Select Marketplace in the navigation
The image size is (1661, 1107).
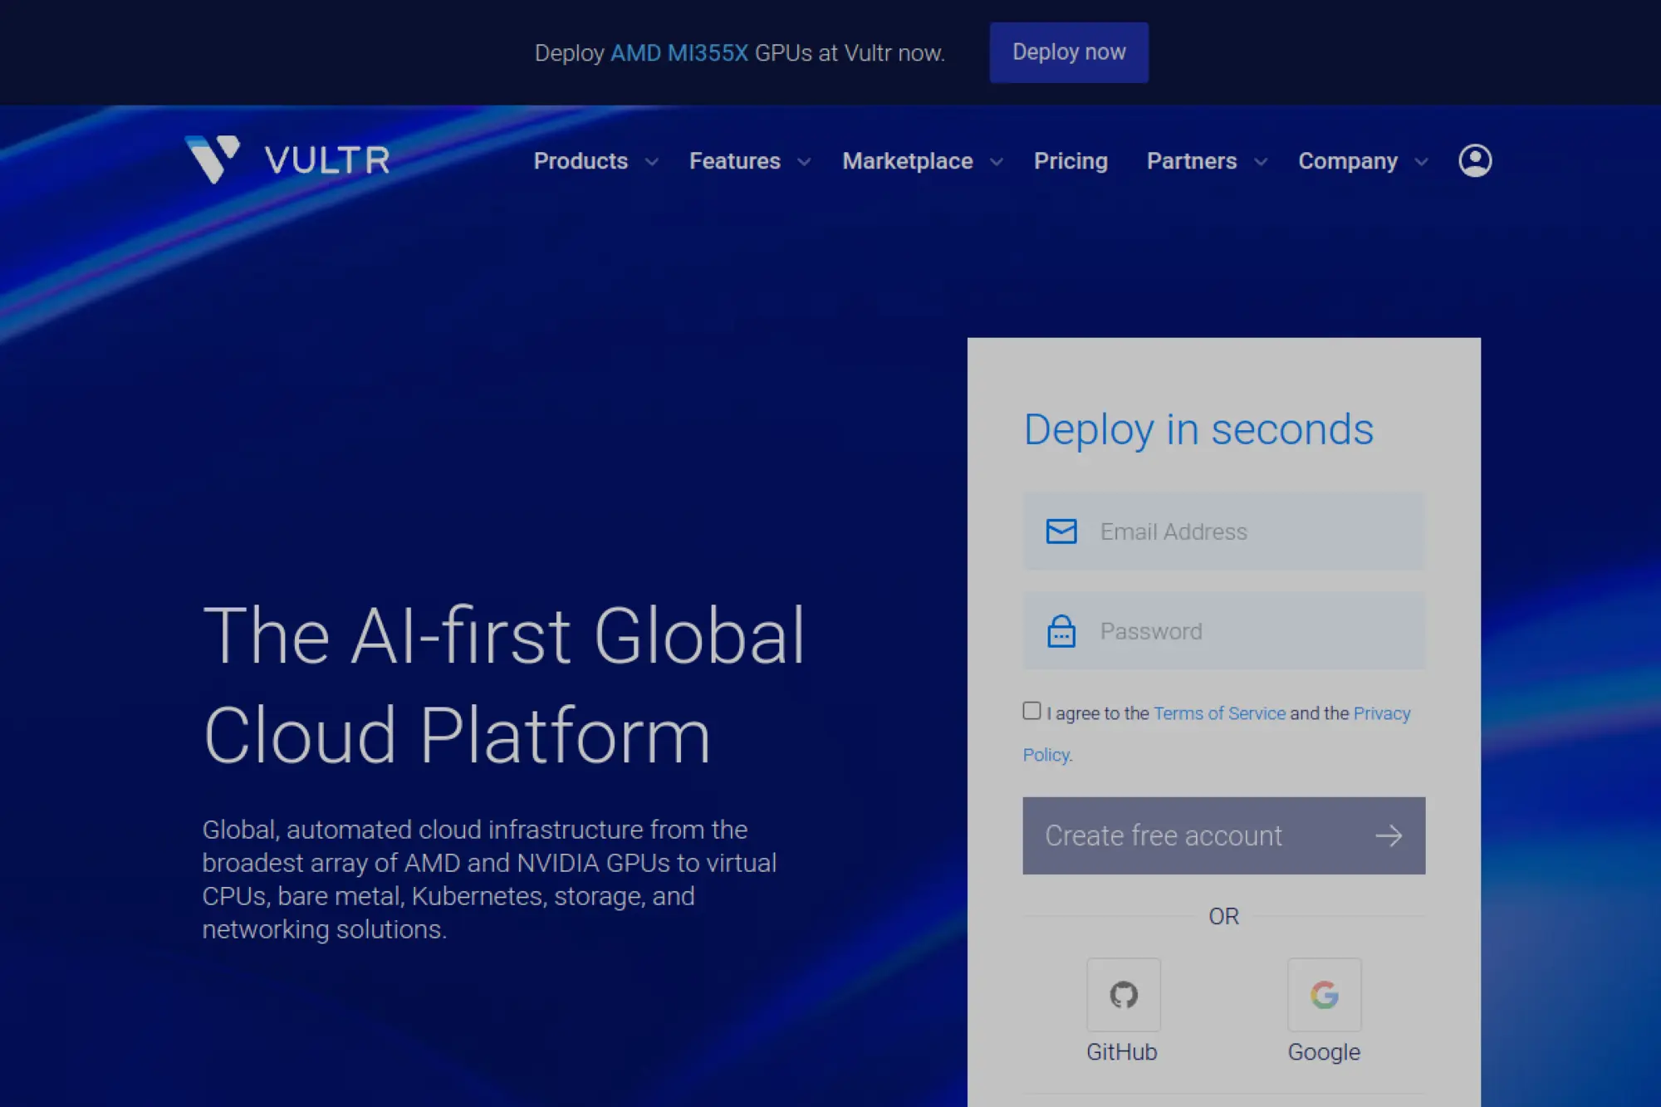tap(907, 161)
